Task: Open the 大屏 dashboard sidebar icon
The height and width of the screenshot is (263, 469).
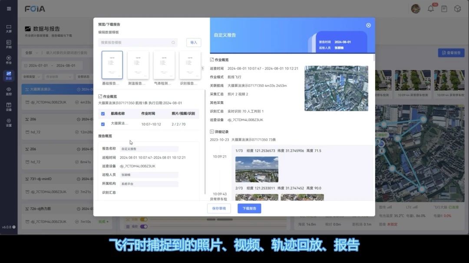Action: click(x=9, y=28)
